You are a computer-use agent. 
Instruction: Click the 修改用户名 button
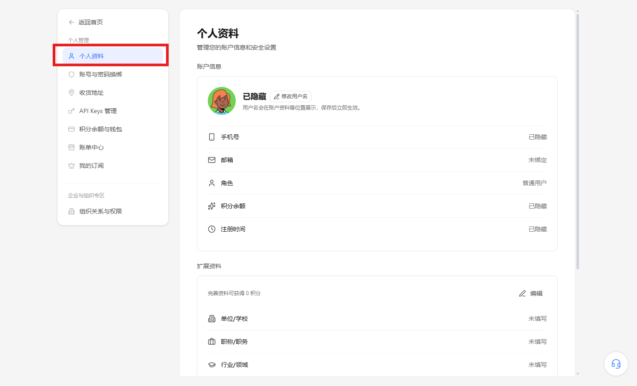291,96
